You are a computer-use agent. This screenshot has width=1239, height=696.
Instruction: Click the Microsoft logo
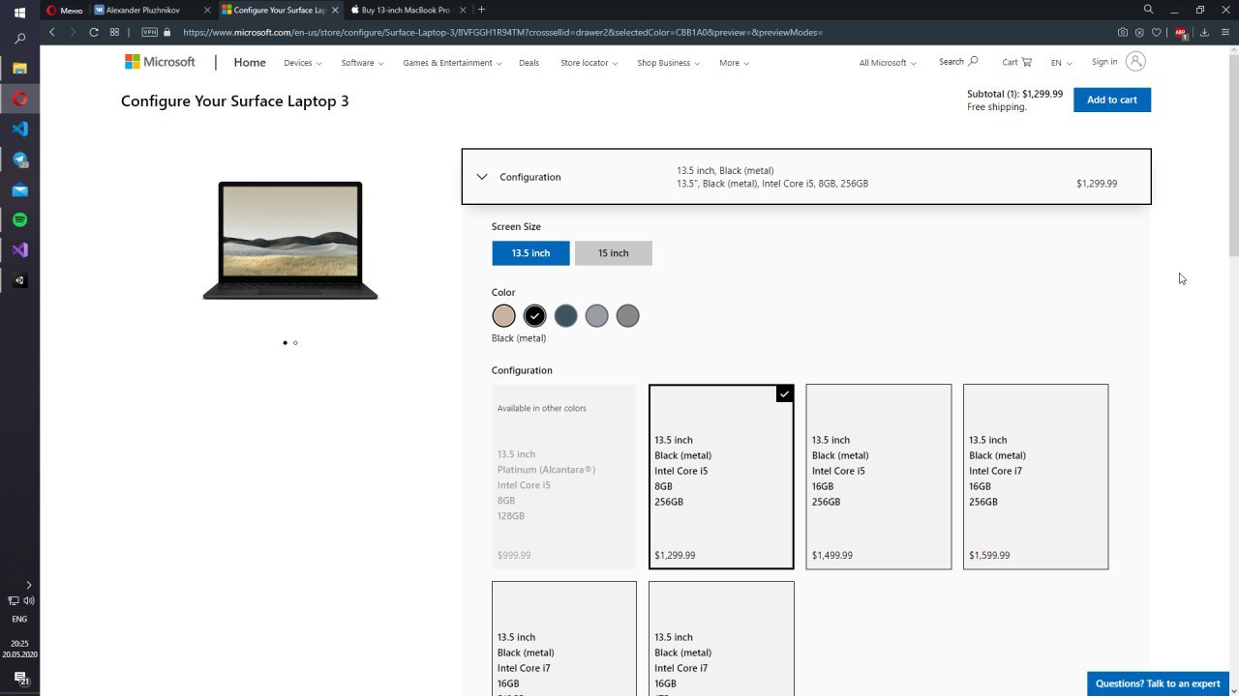(x=160, y=62)
